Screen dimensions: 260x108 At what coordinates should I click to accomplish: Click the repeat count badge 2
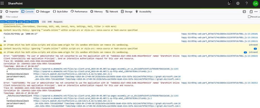coord(255,49)
